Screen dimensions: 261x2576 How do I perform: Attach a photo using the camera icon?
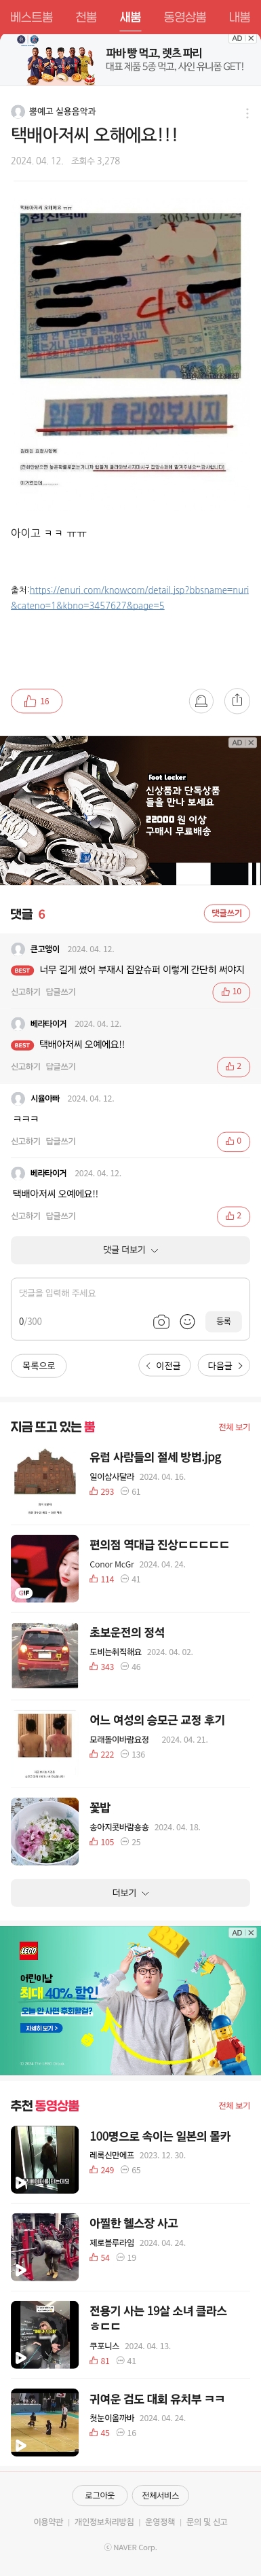coord(161,1321)
